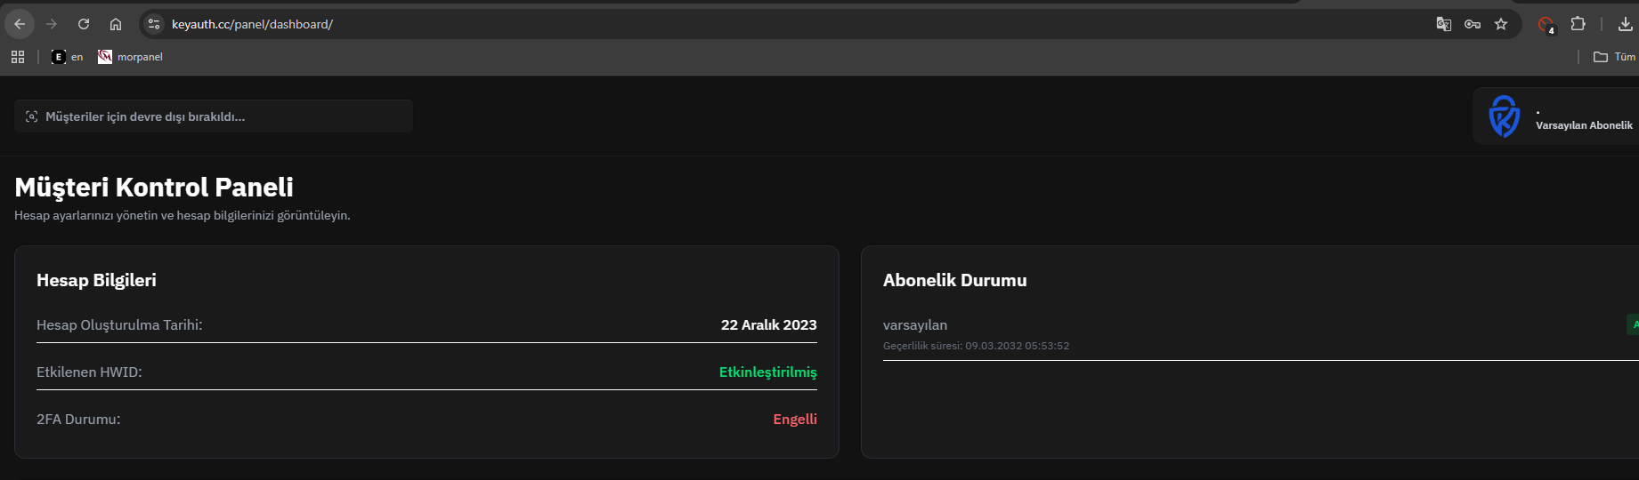Image resolution: width=1639 pixels, height=480 pixels.
Task: Open the Tüm bookmarks folder
Action: (x=1614, y=57)
